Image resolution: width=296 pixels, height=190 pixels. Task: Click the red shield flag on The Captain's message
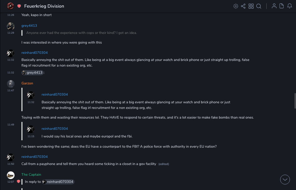click(18, 182)
